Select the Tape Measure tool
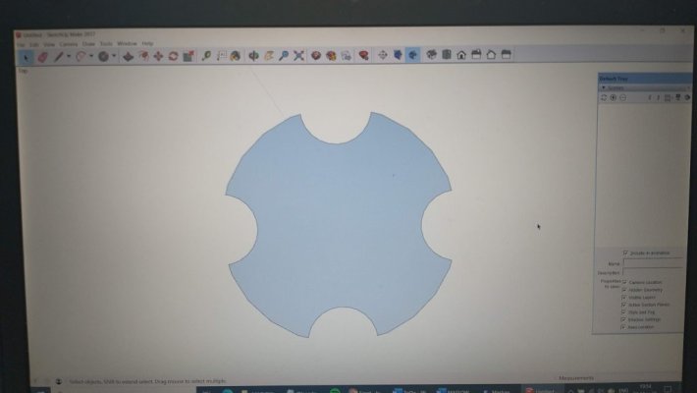 (206, 56)
